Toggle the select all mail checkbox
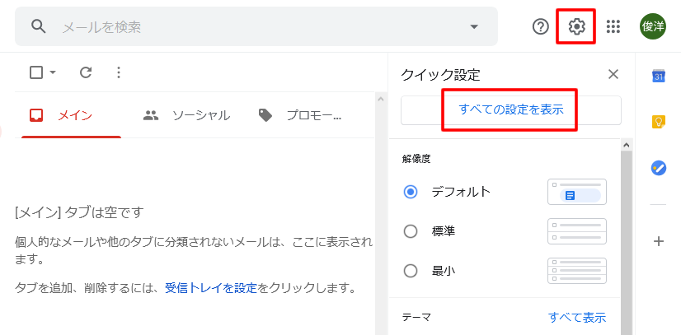Image resolution: width=681 pixels, height=335 pixels. tap(36, 72)
